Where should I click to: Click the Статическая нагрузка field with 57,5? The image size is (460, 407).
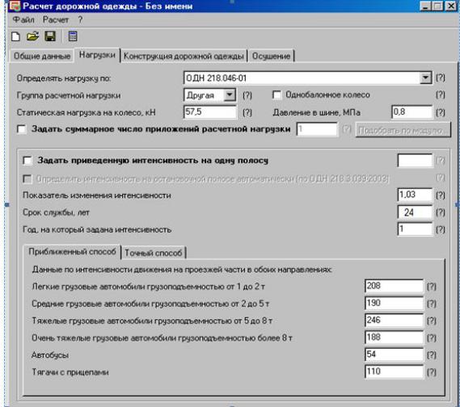pos(210,112)
